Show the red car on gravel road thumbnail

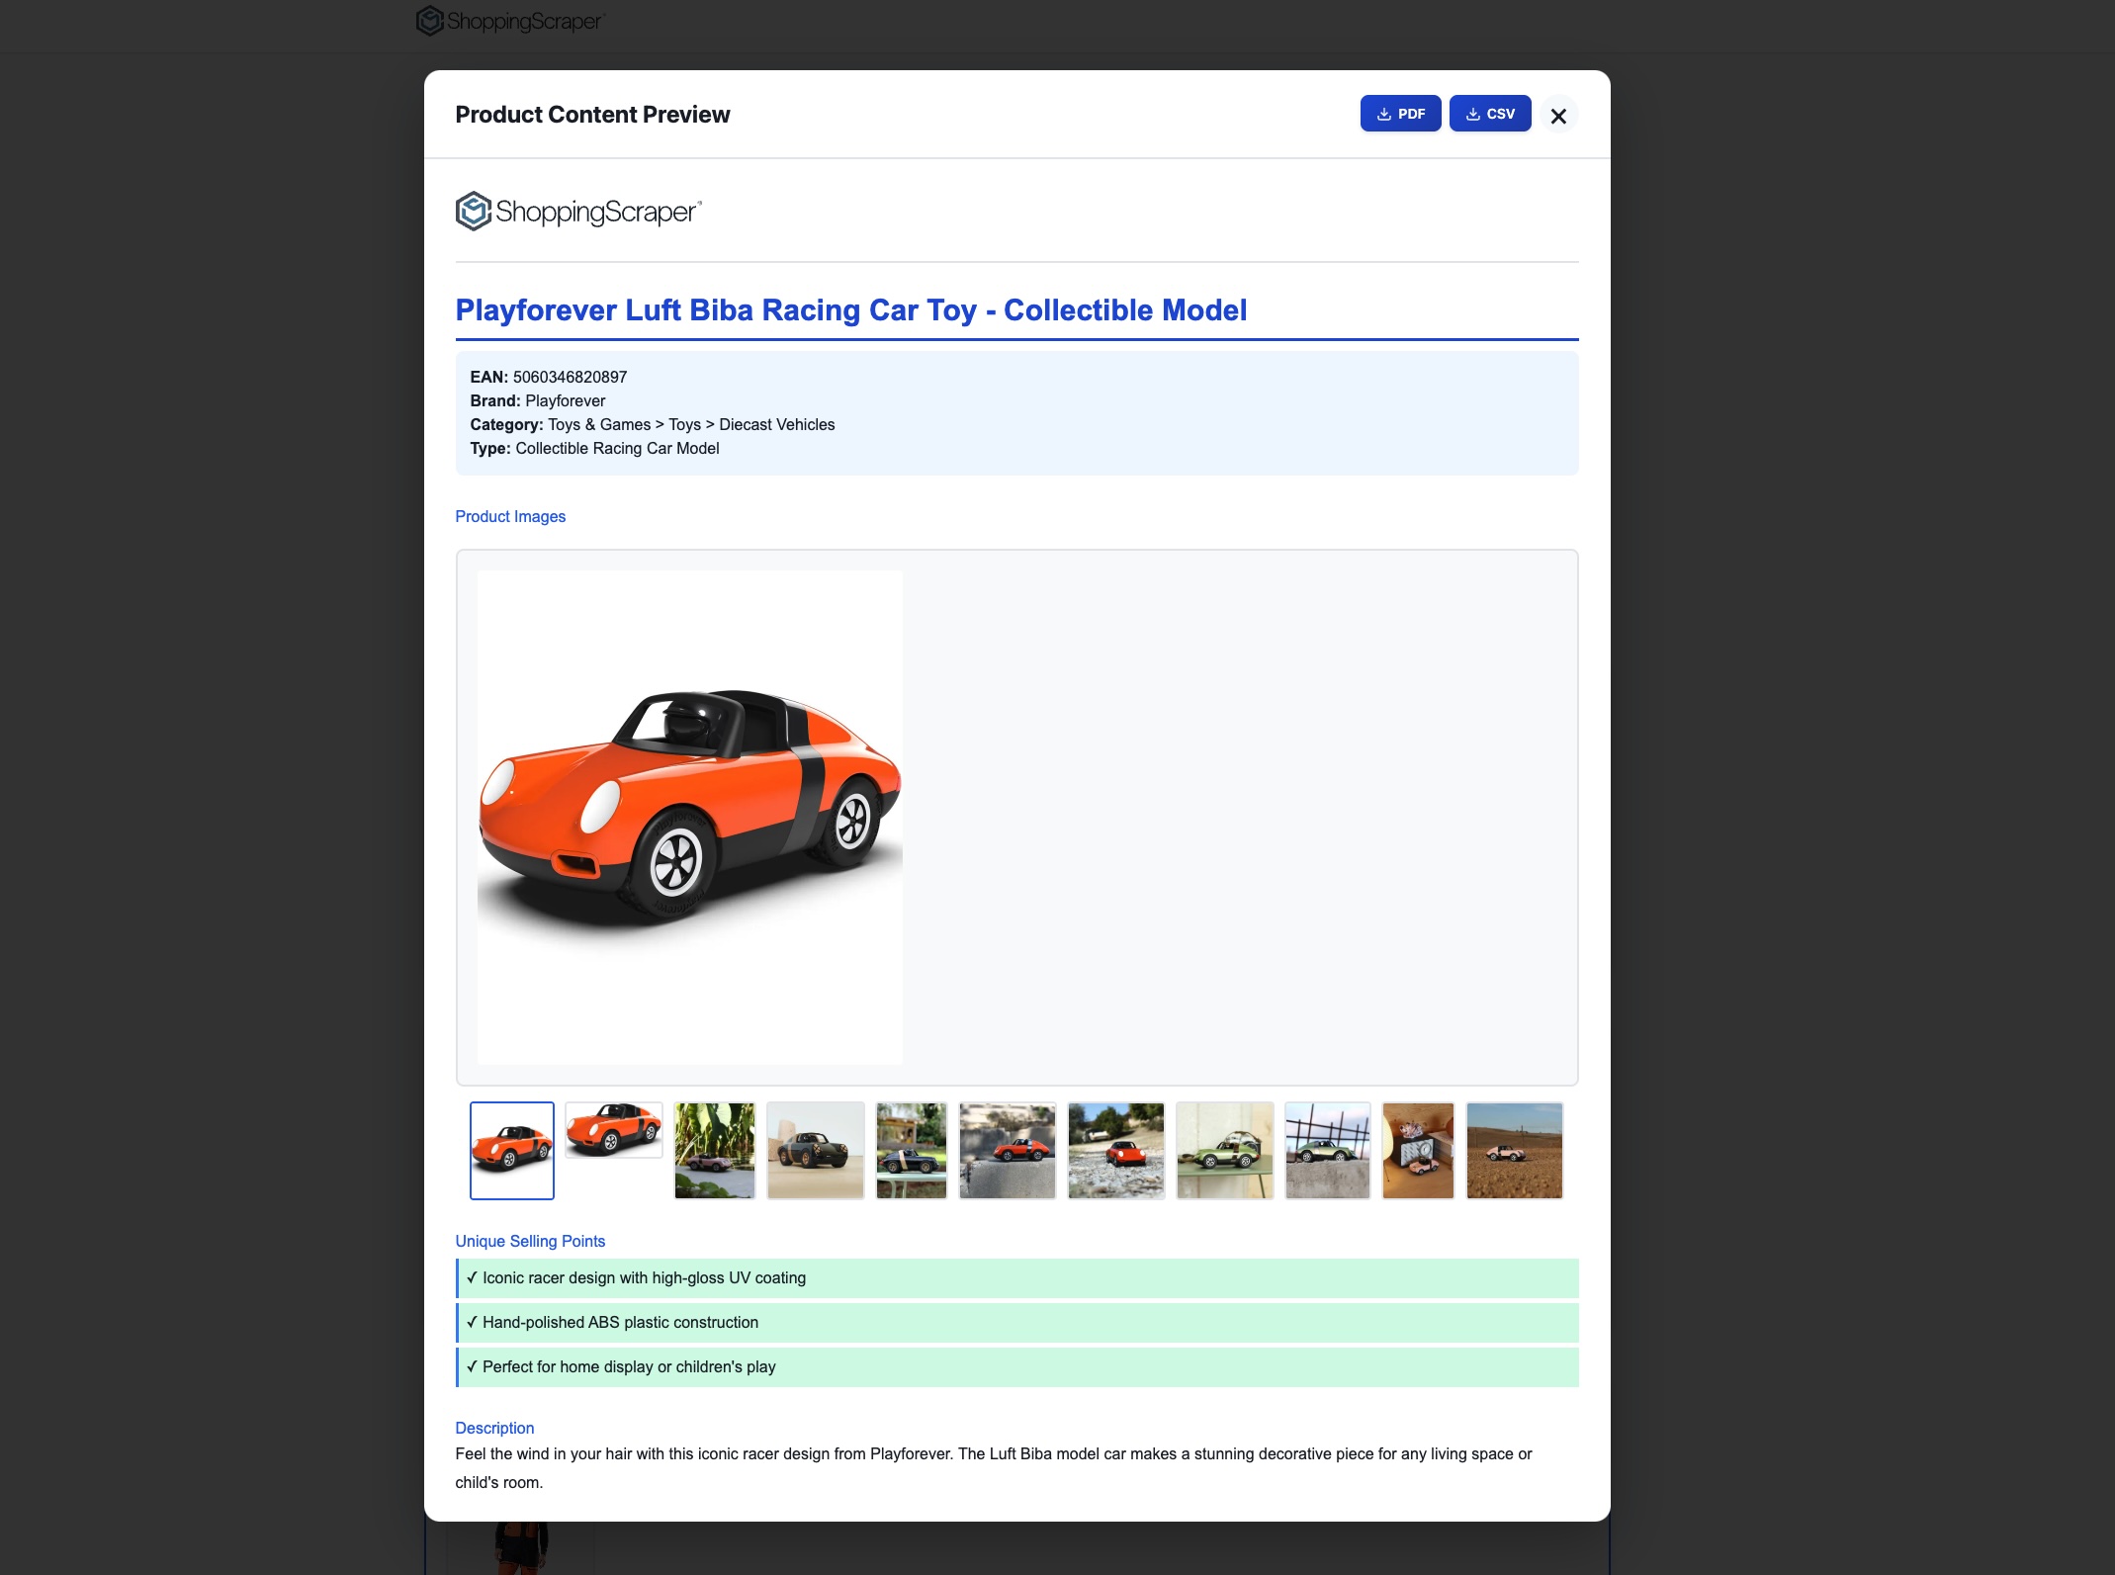[1115, 1150]
